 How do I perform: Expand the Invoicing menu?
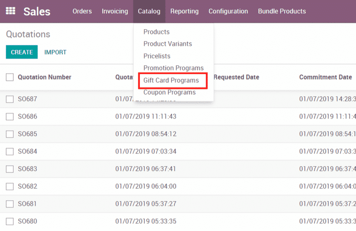click(x=115, y=12)
